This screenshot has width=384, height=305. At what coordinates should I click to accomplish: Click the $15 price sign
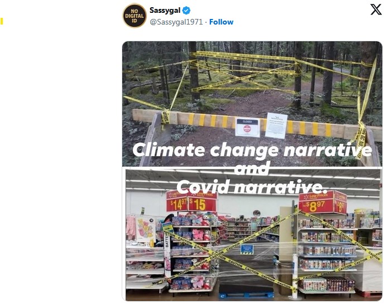click(x=204, y=204)
